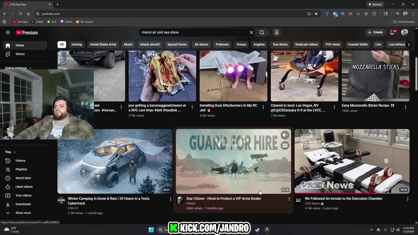Open a new Chrome tab
Screen dimensions: 418x235
57,5
